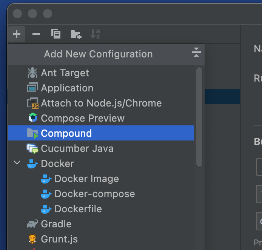Image resolution: width=262 pixels, height=250 pixels.
Task: Click the Remove Configuration minus icon
Action: (x=36, y=34)
